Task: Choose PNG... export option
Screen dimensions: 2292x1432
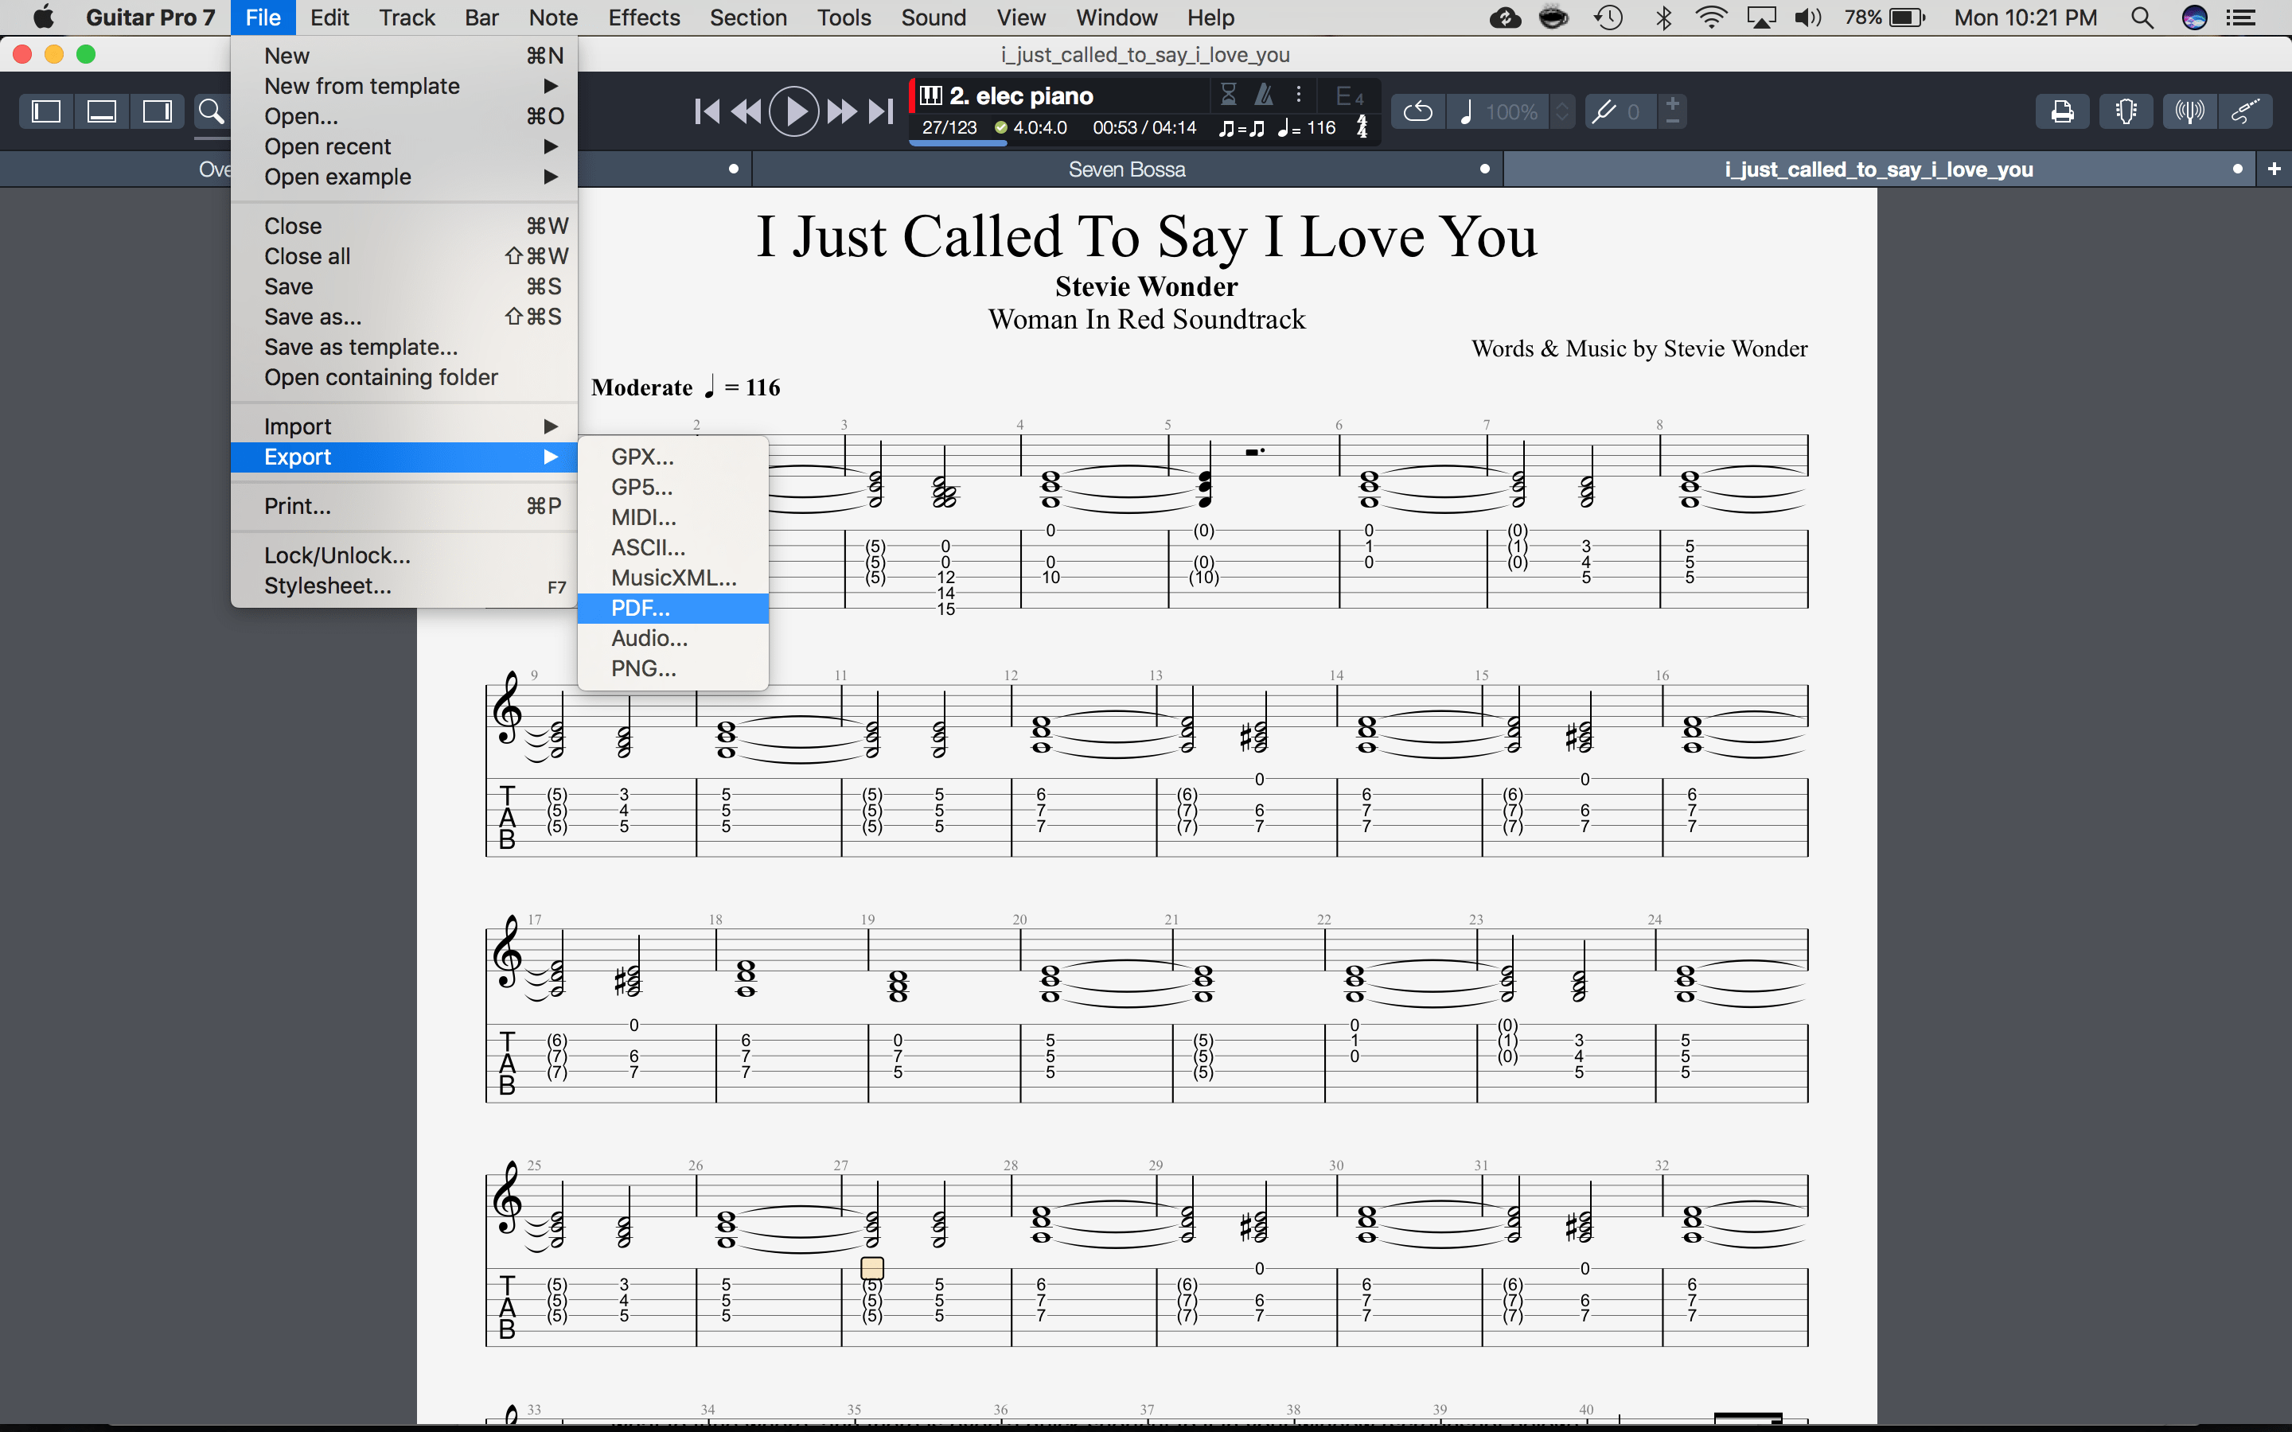Action: click(673, 668)
